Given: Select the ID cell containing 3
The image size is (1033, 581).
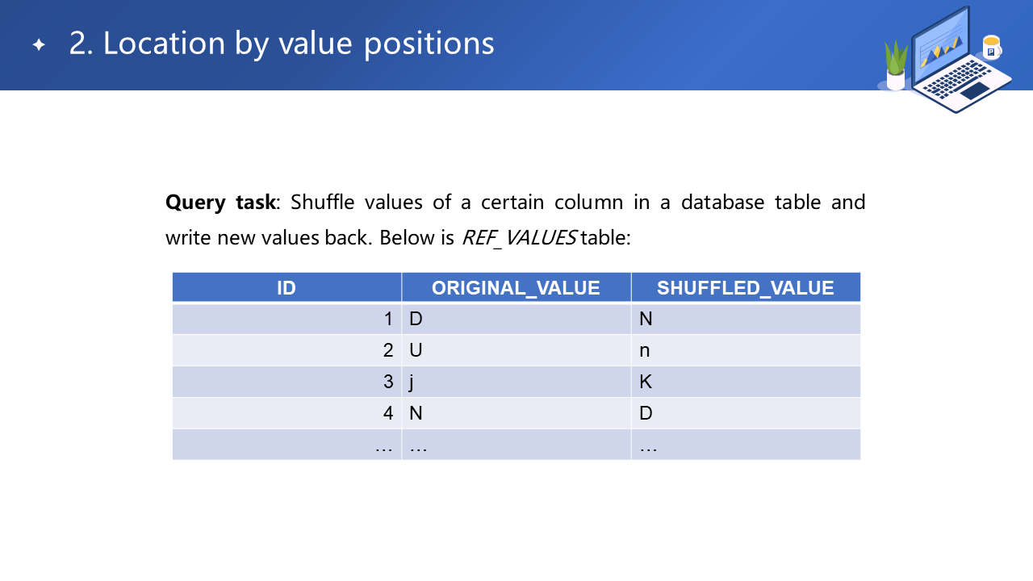Looking at the screenshot, I should click(x=286, y=382).
